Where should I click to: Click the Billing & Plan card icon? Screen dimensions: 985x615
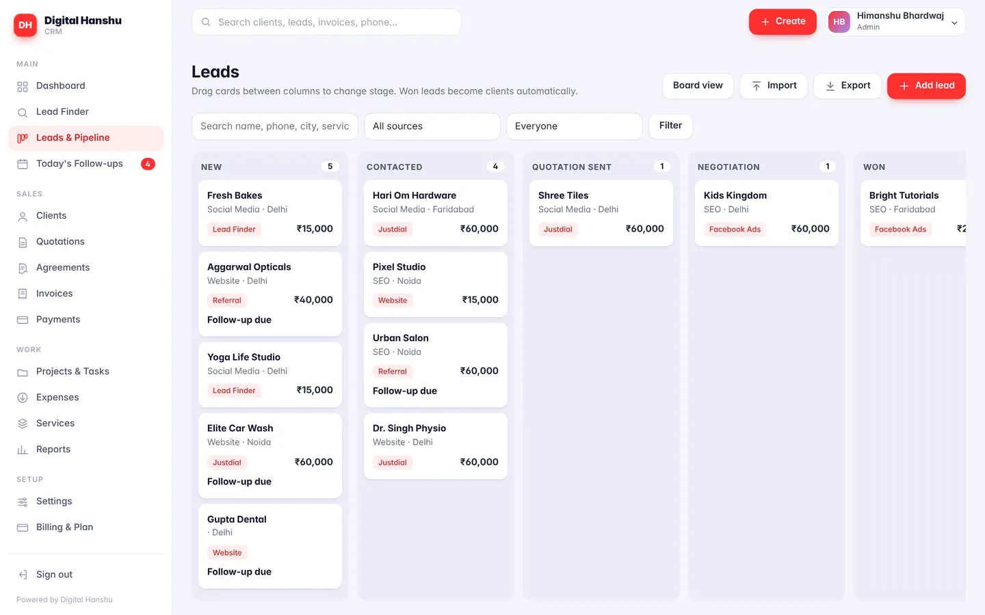[23, 528]
